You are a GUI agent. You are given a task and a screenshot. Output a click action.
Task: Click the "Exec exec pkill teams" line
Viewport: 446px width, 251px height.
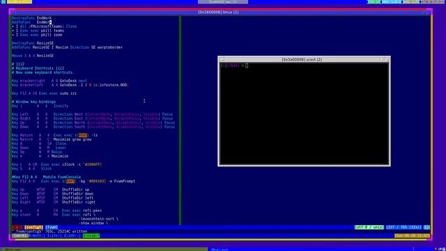[x=38, y=31]
